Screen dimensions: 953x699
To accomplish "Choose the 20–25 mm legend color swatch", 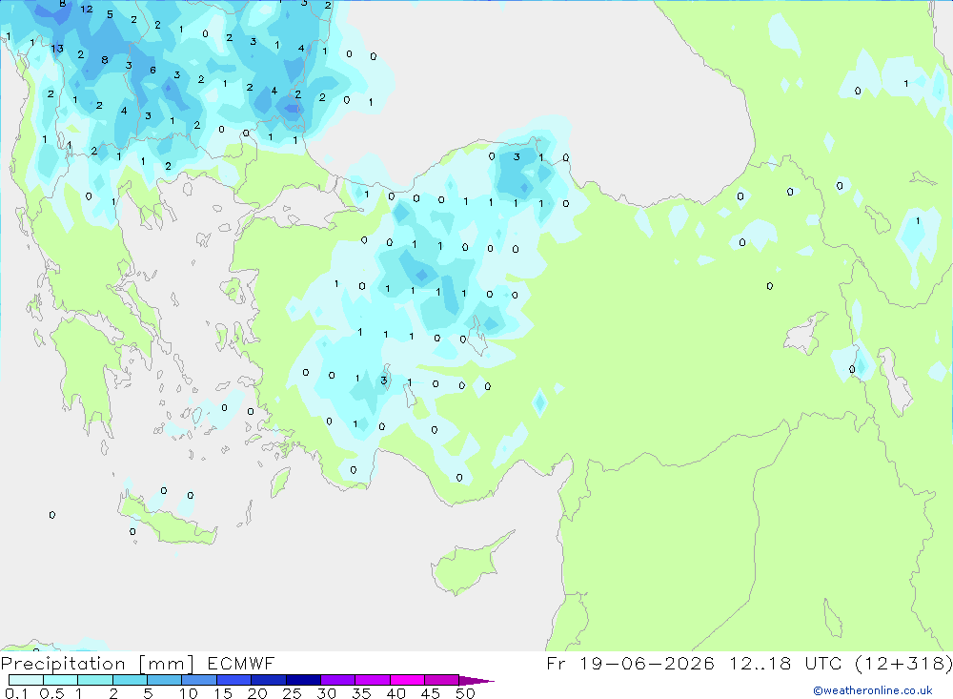I will [x=269, y=680].
